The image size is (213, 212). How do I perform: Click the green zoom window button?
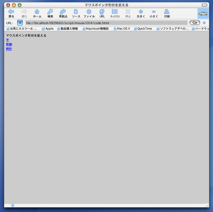point(20,5)
